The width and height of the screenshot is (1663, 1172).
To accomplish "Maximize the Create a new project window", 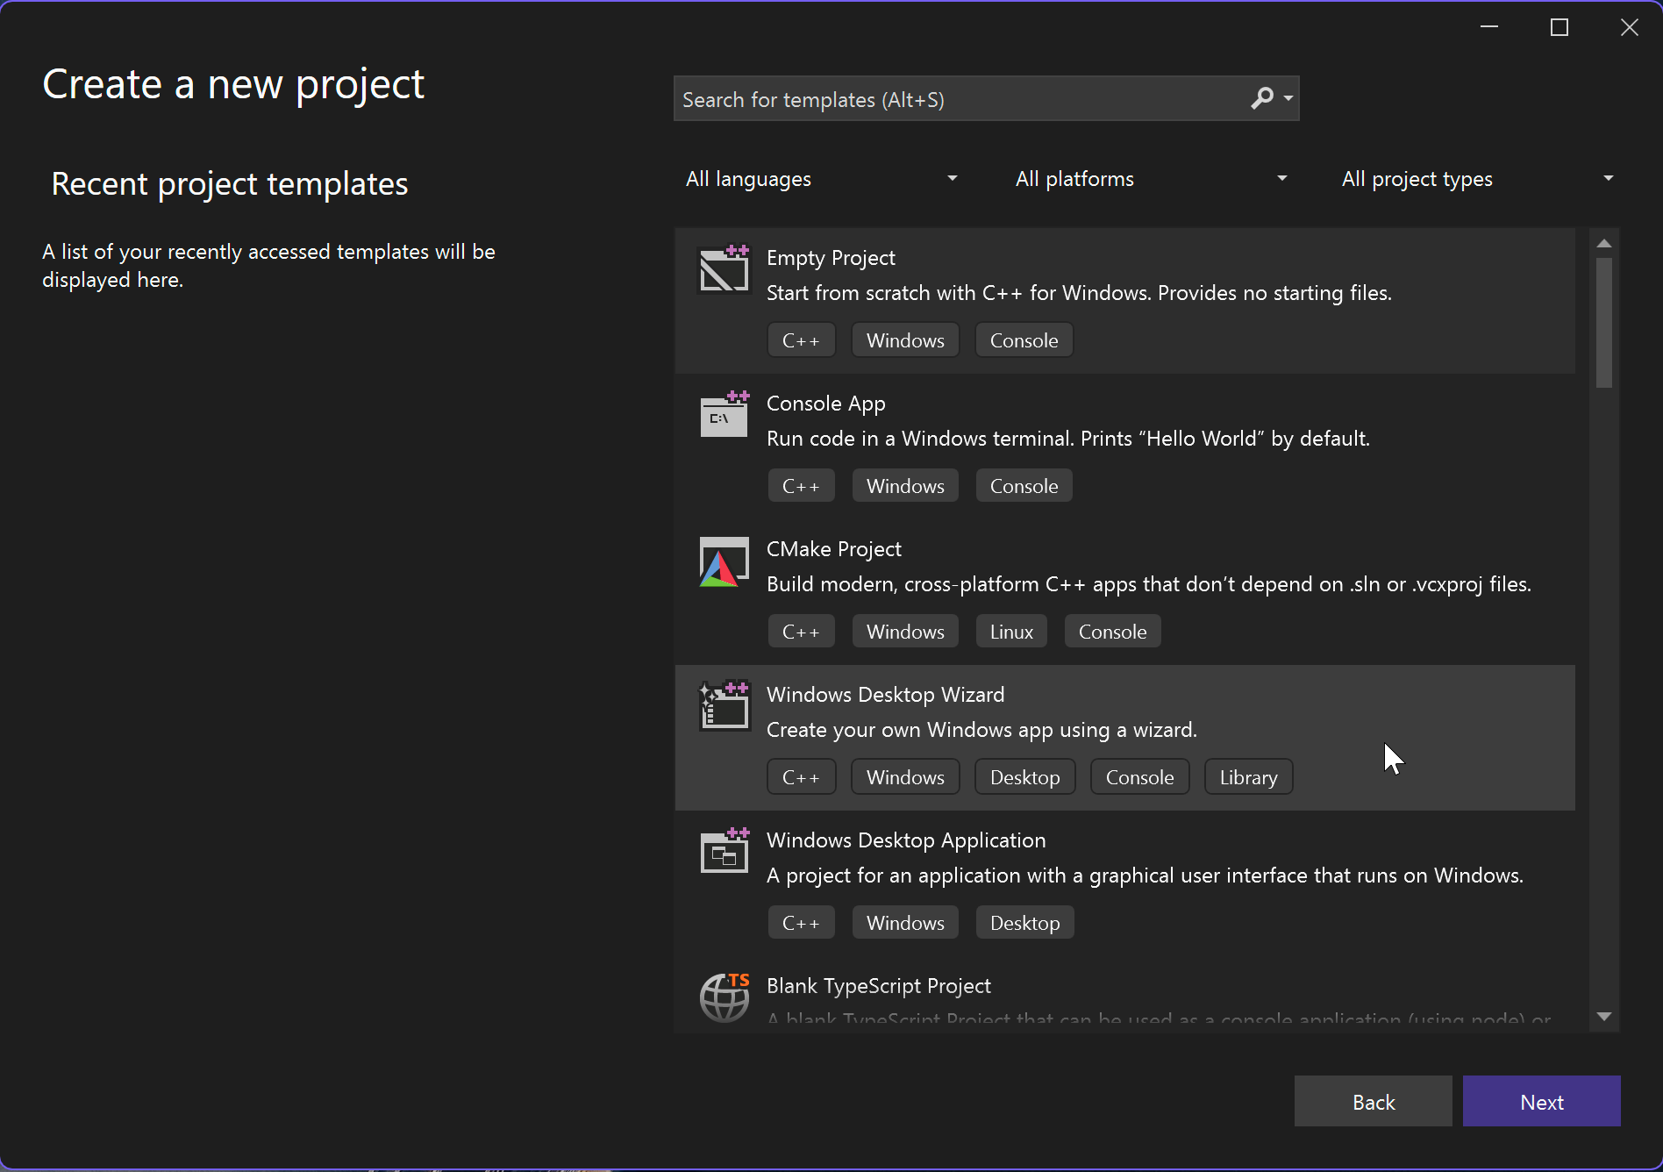I will point(1560,27).
